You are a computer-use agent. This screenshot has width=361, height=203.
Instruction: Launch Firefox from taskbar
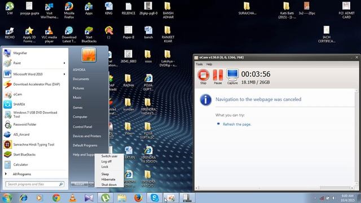138,198
